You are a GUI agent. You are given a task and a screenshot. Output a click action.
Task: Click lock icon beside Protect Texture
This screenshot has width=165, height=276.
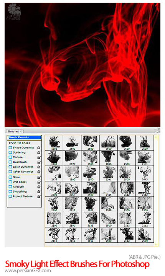39,196
